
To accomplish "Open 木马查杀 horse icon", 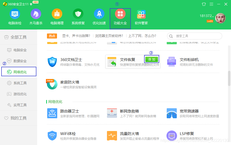I will point(36,14).
